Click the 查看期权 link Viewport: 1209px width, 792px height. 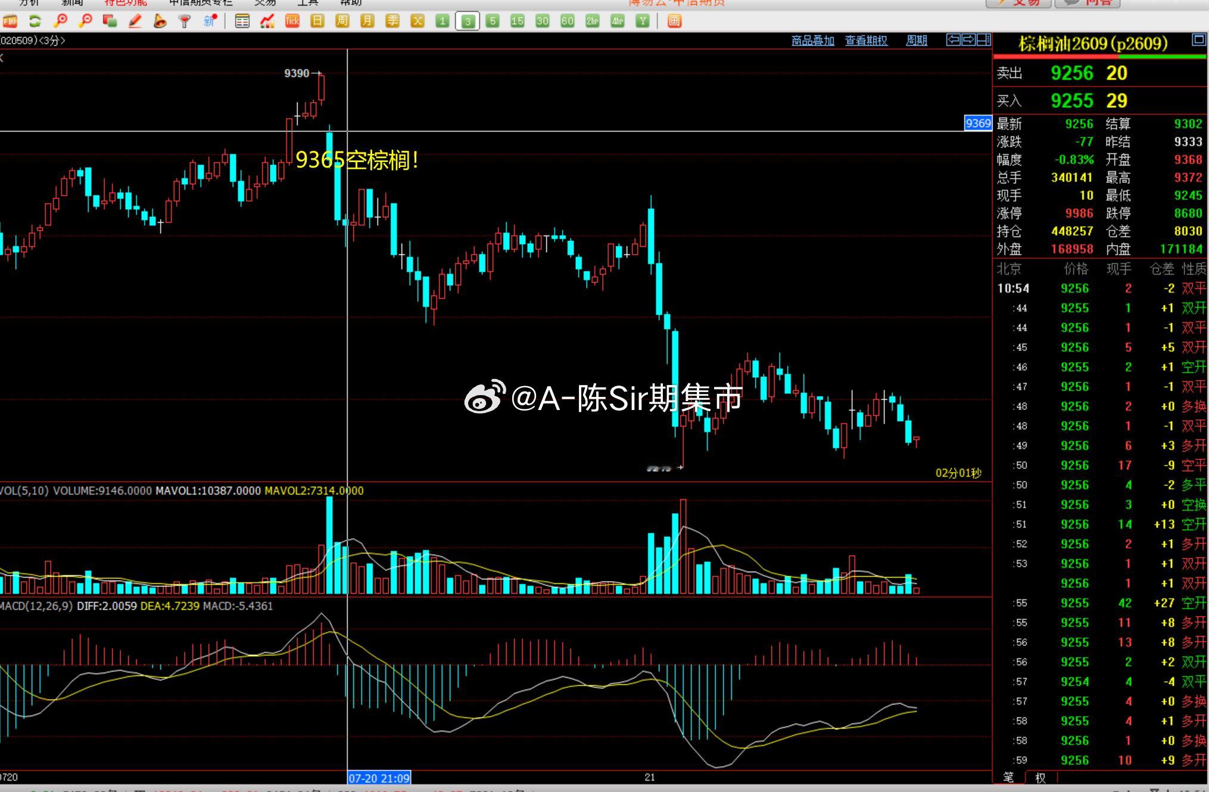(x=867, y=41)
